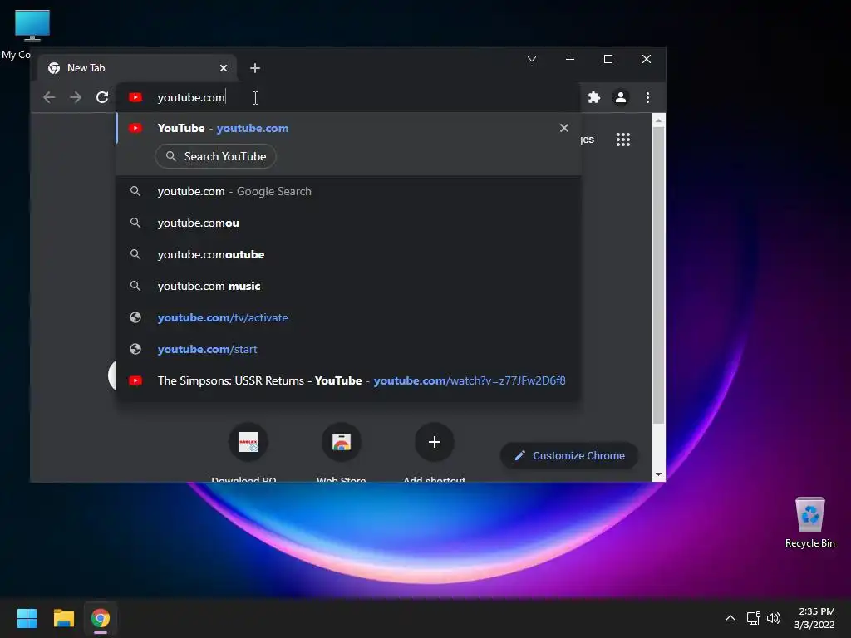This screenshot has height=638, width=851.
Task: Open the Chrome three-dot menu
Action: coord(647,97)
